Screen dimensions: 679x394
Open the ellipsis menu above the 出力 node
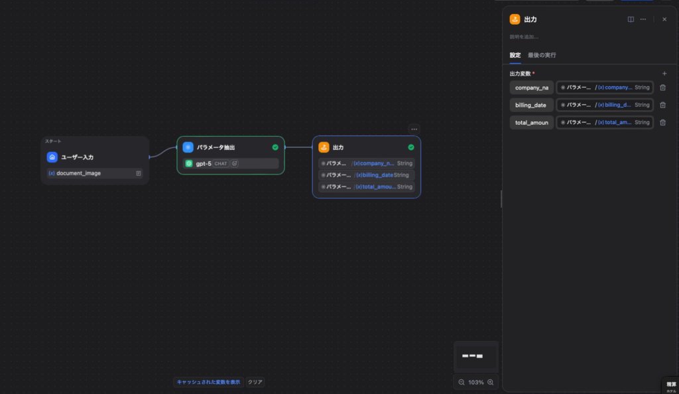[414, 129]
